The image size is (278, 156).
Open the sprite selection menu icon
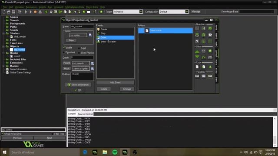pos(90,35)
